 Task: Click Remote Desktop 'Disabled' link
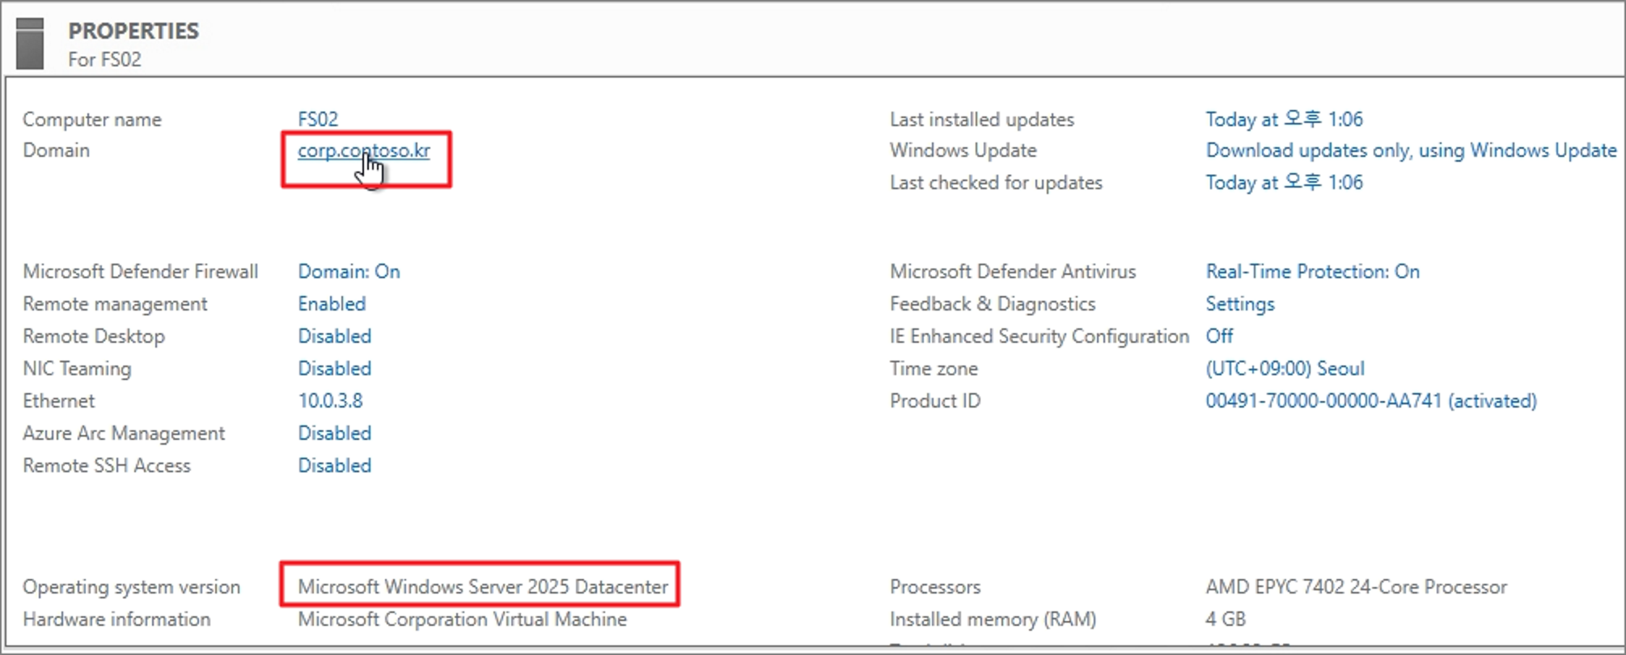[x=334, y=336]
